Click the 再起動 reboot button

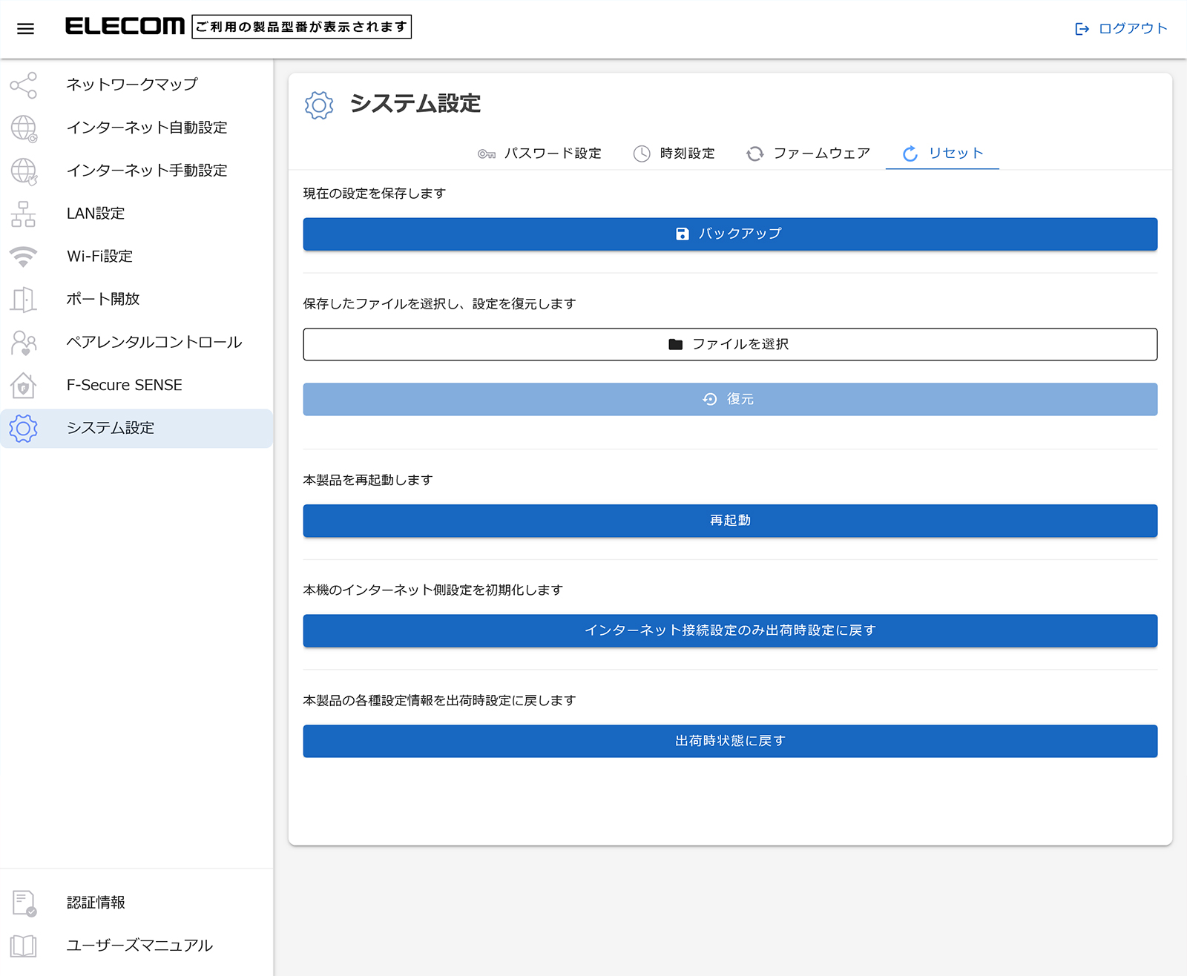730,521
